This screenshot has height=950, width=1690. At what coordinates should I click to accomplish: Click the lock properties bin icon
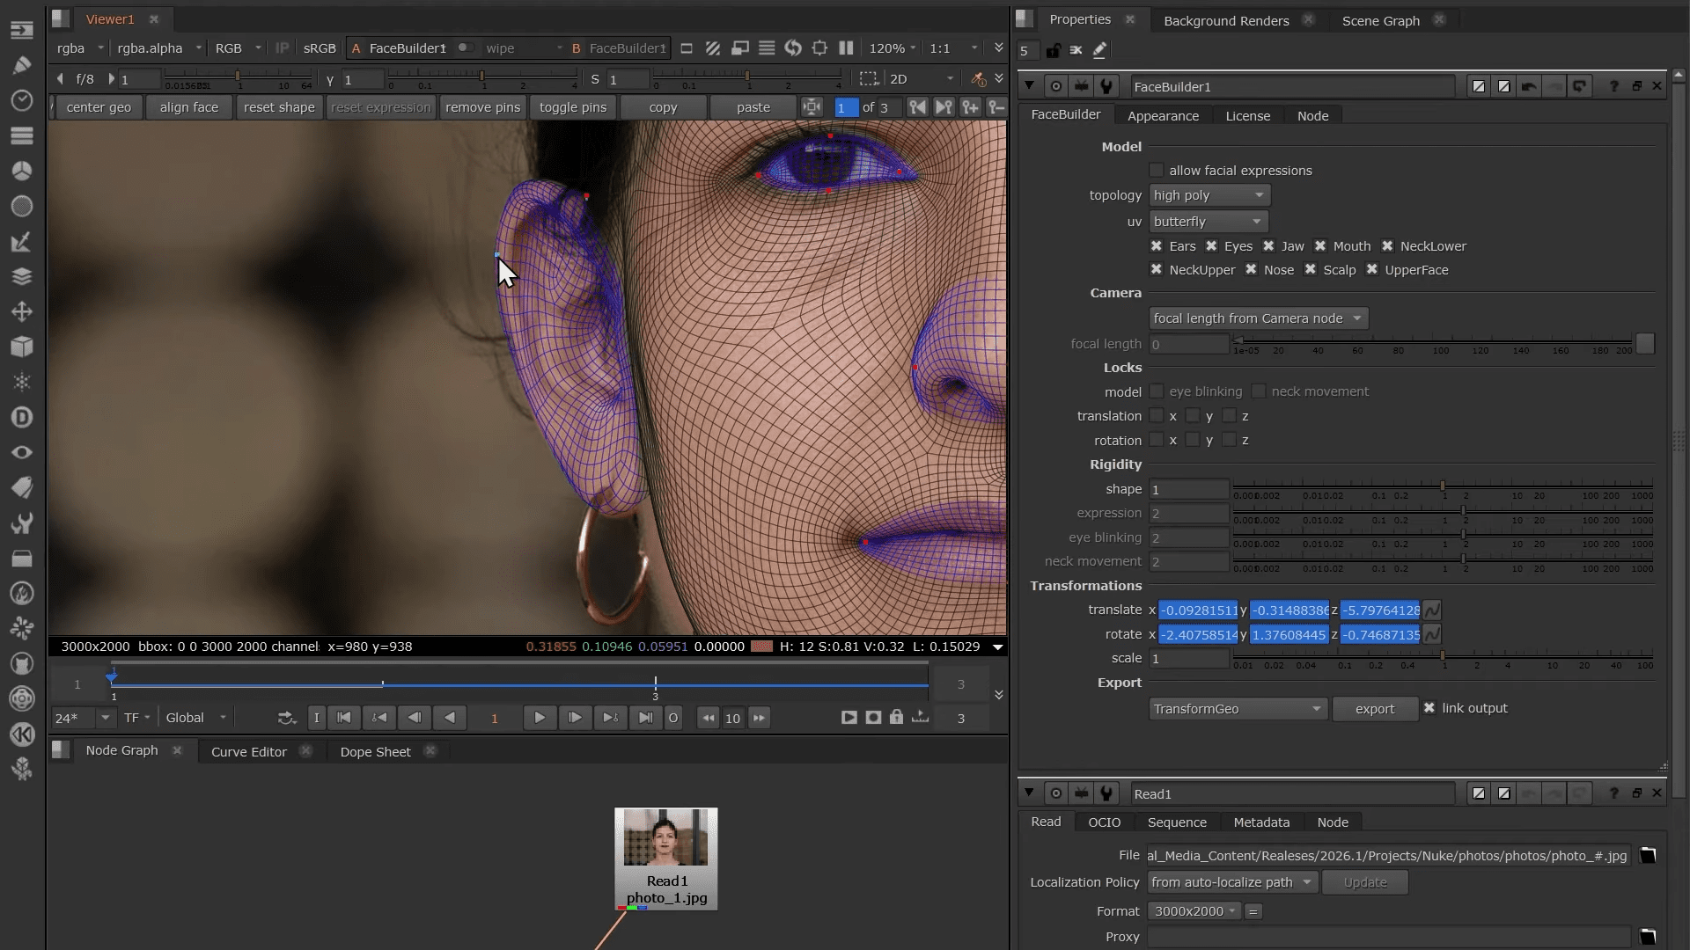point(1053,50)
